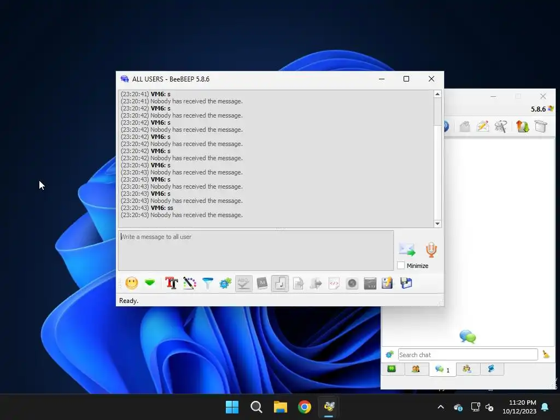Select the chats tab showing 1
This screenshot has width=560, height=420.
click(442, 370)
